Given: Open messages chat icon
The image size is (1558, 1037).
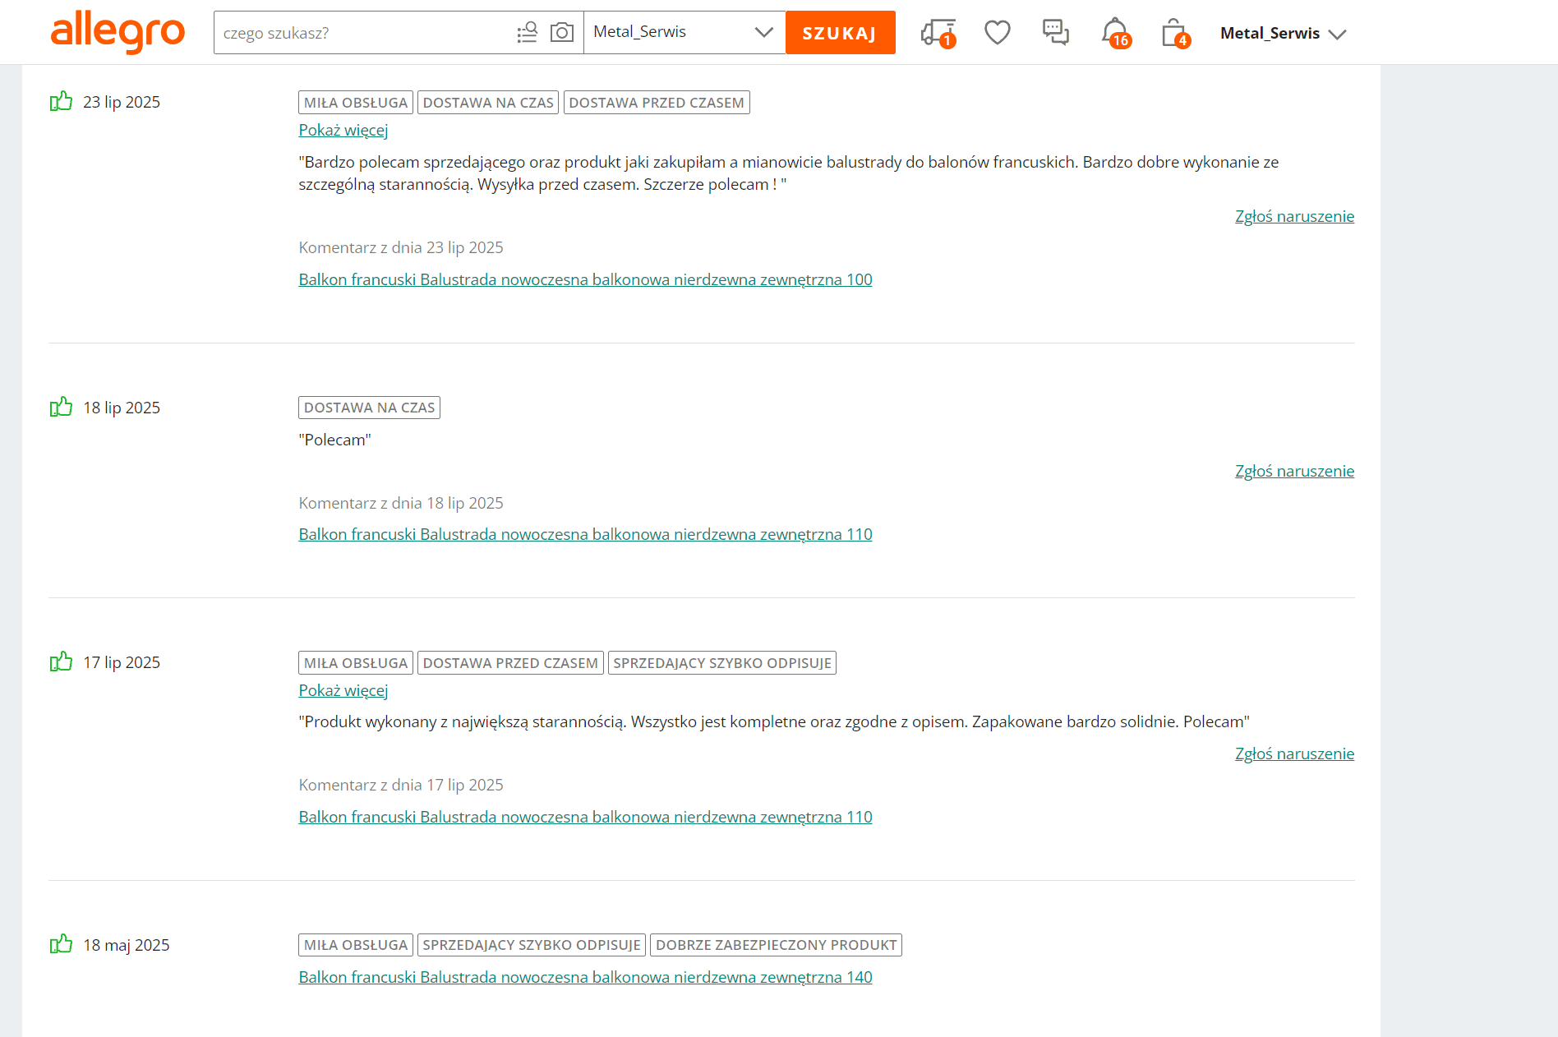Looking at the screenshot, I should click(1055, 33).
